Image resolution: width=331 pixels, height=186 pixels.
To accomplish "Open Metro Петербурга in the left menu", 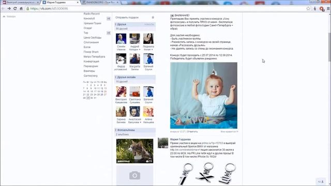I will pos(94,57).
